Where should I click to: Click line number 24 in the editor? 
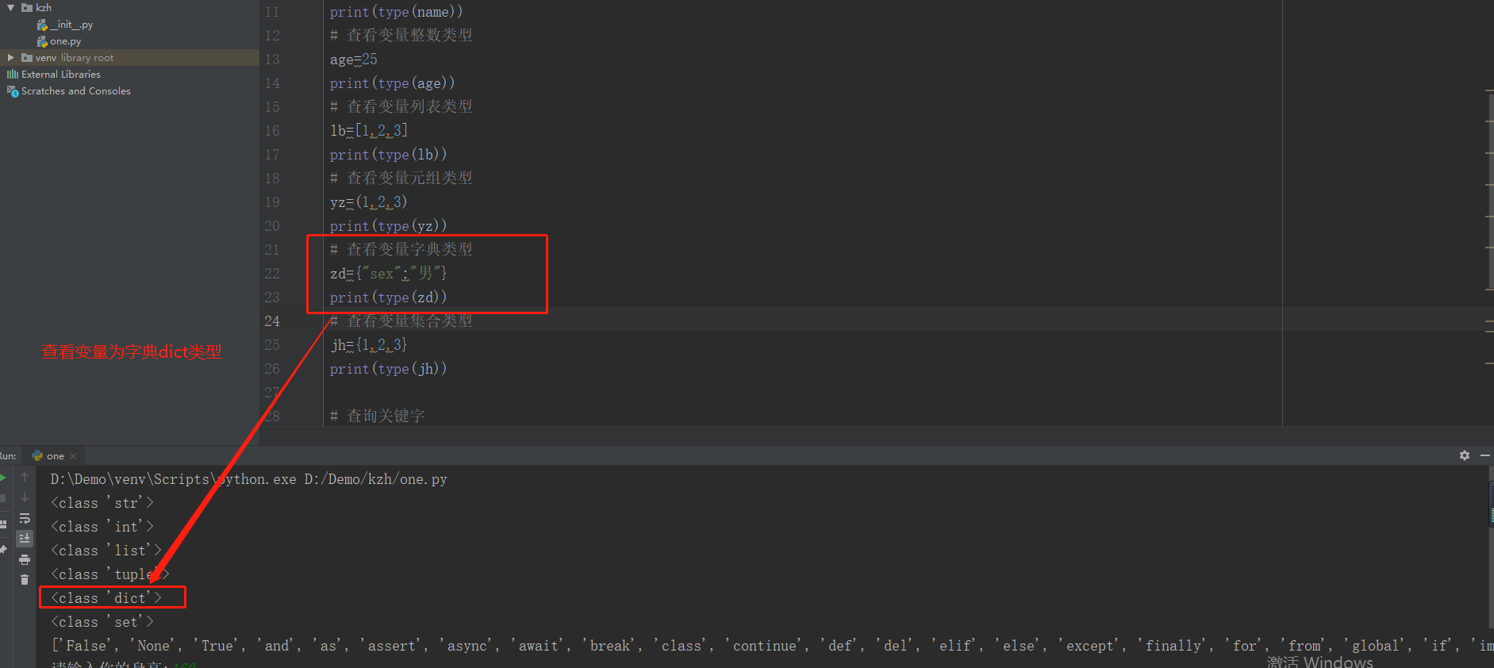pos(271,321)
